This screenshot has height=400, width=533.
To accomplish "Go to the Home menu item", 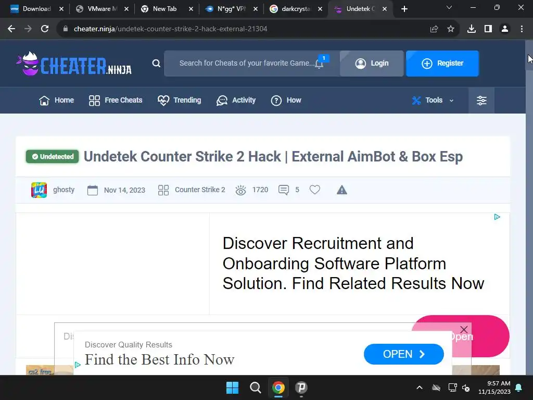I will click(56, 101).
